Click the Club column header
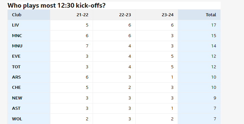 (x=29, y=15)
